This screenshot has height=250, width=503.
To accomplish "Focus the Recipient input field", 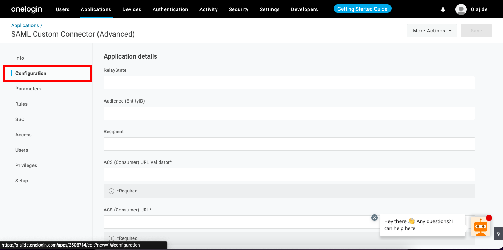I will (x=289, y=144).
